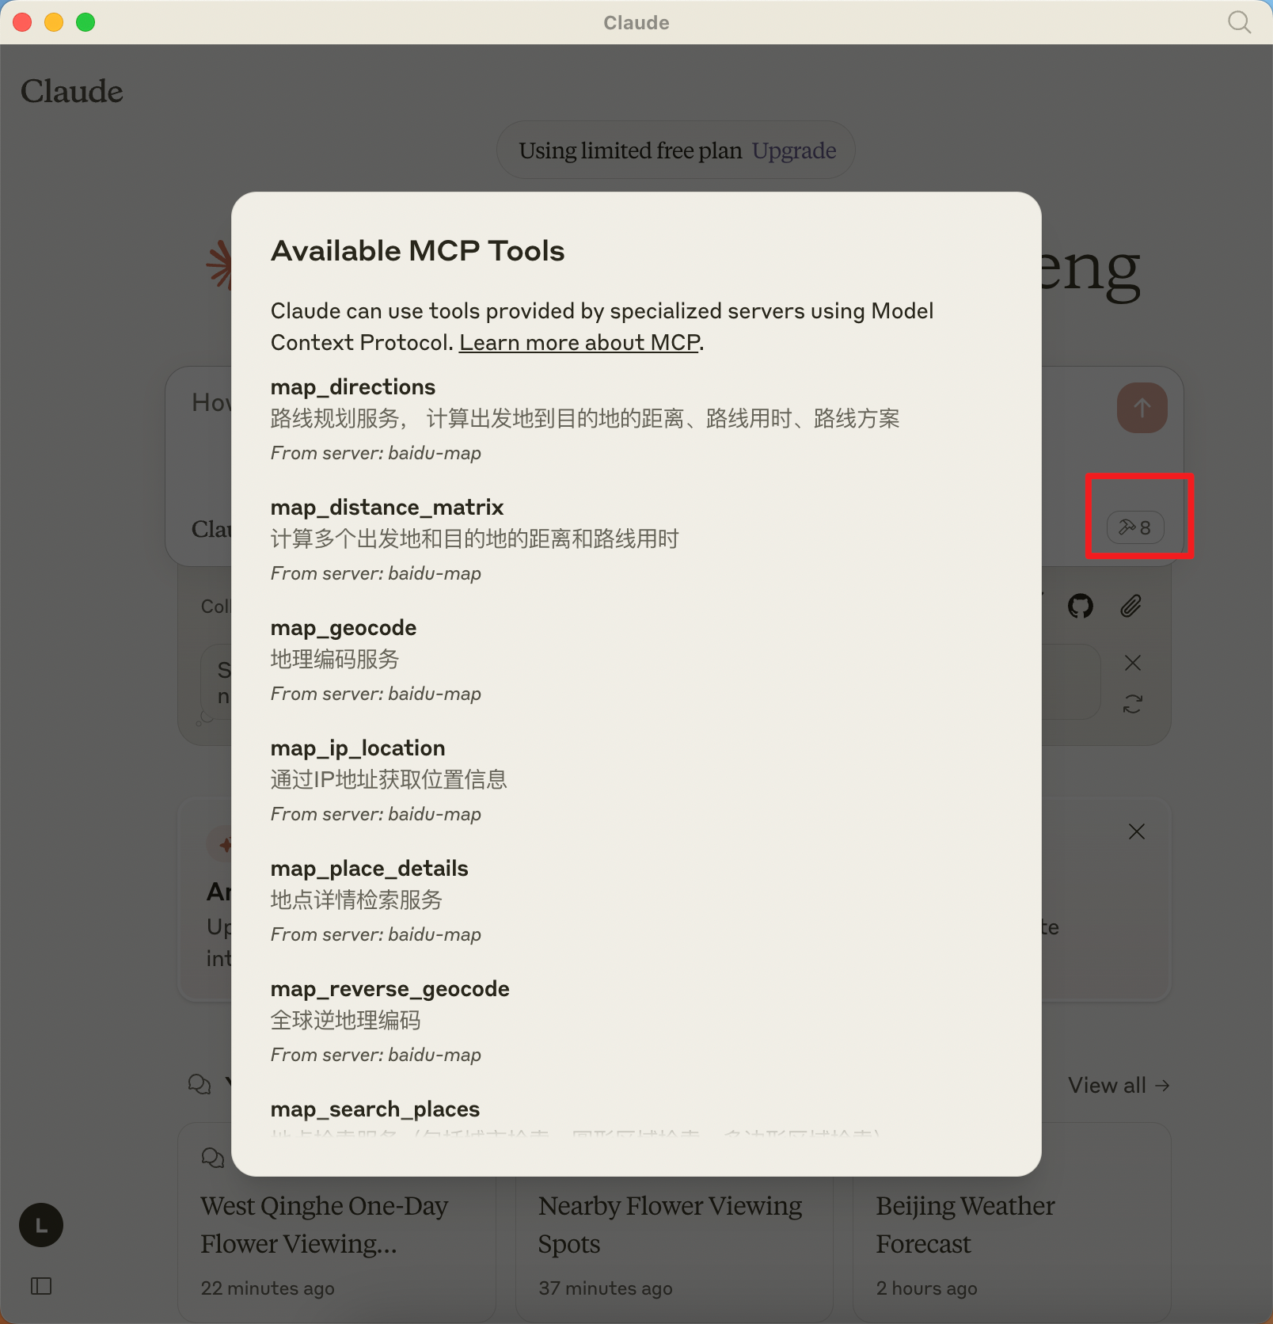Click the Upgrade plan link

coord(794,150)
